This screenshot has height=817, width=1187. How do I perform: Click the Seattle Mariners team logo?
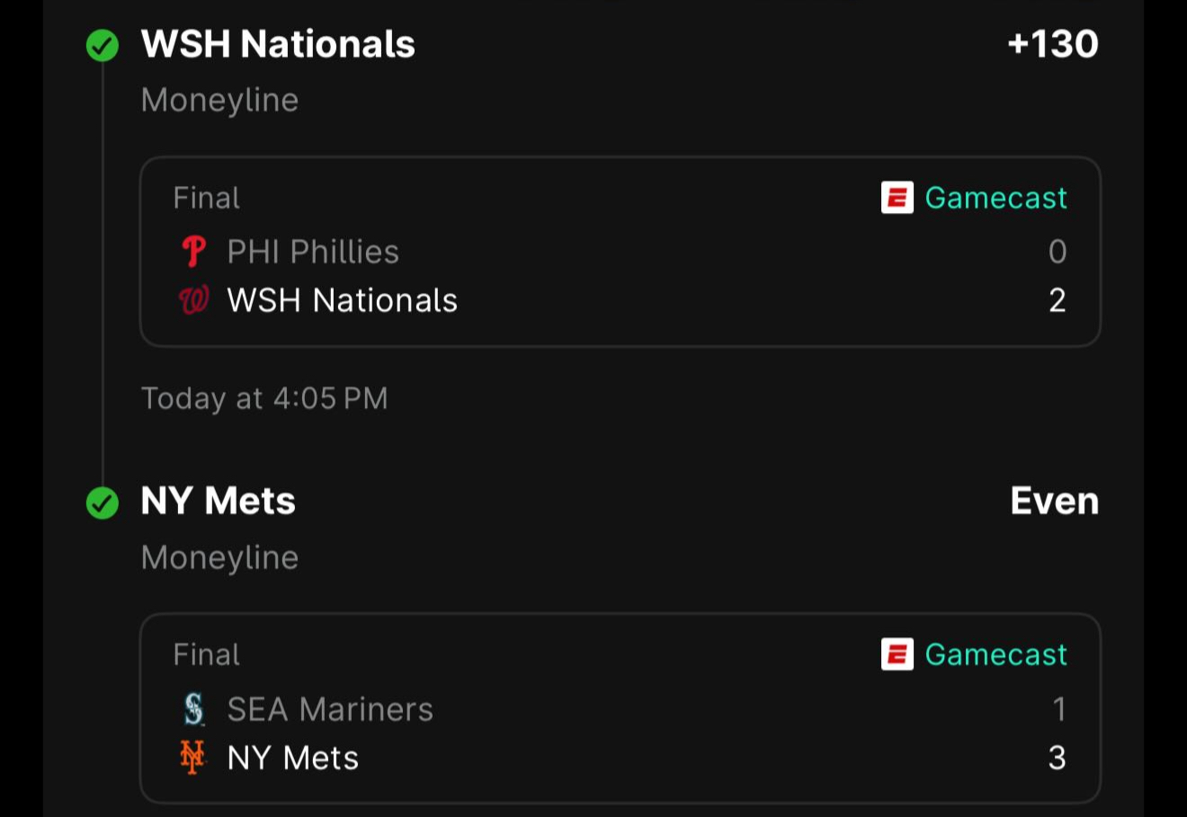pyautogui.click(x=193, y=709)
